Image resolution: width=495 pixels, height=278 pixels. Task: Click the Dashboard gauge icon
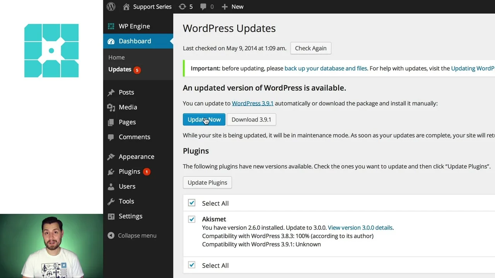(111, 41)
